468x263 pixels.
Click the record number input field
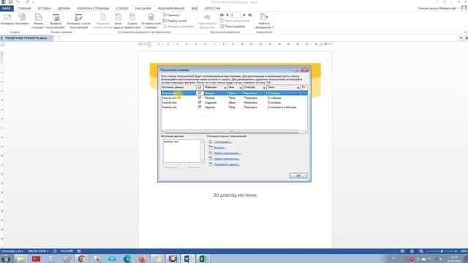coord(235,15)
